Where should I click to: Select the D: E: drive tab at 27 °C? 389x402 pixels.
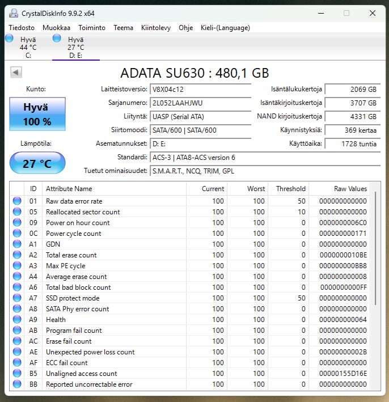point(76,47)
